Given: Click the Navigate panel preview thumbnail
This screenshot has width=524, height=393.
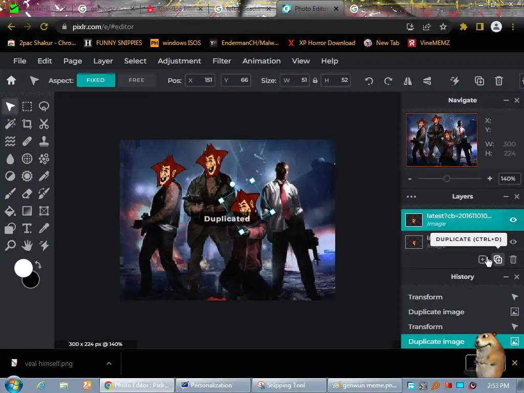Looking at the screenshot, I should tap(442, 140).
